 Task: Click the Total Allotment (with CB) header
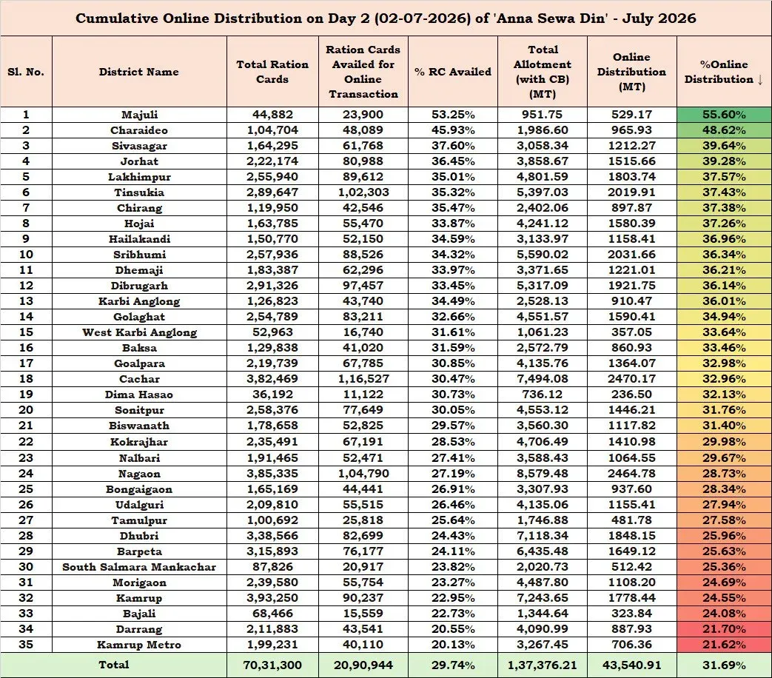click(x=543, y=72)
